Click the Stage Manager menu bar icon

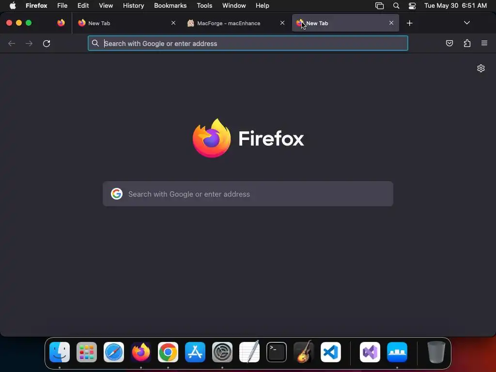click(x=379, y=6)
